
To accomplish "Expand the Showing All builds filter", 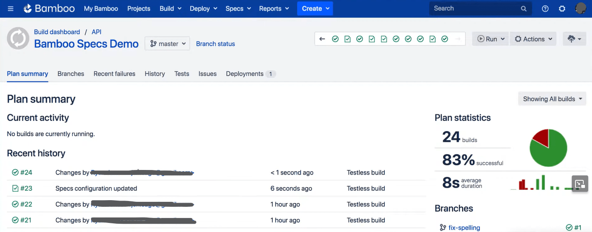I will pyautogui.click(x=552, y=99).
